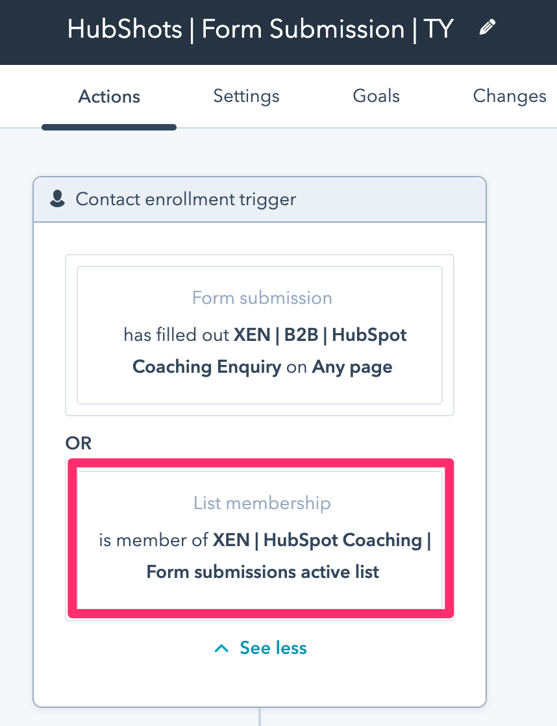Select the Form submissions active list name
This screenshot has height=726, width=557.
[x=262, y=572]
